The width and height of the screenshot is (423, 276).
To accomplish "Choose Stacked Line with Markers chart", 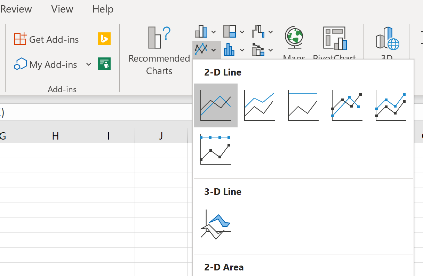I will click(x=391, y=105).
